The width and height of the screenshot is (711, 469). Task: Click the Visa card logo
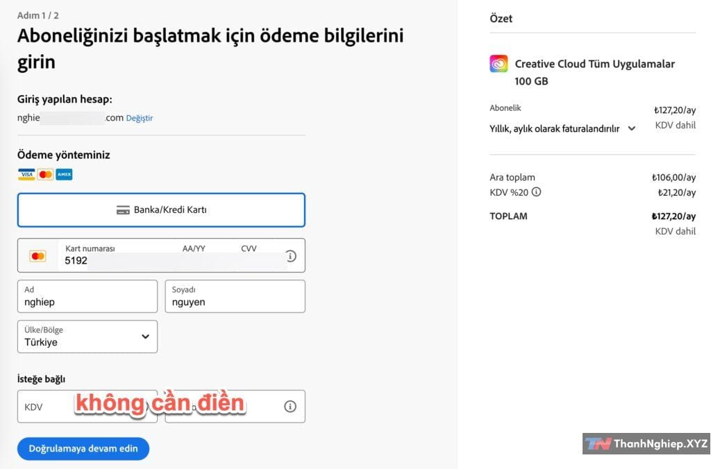point(26,174)
